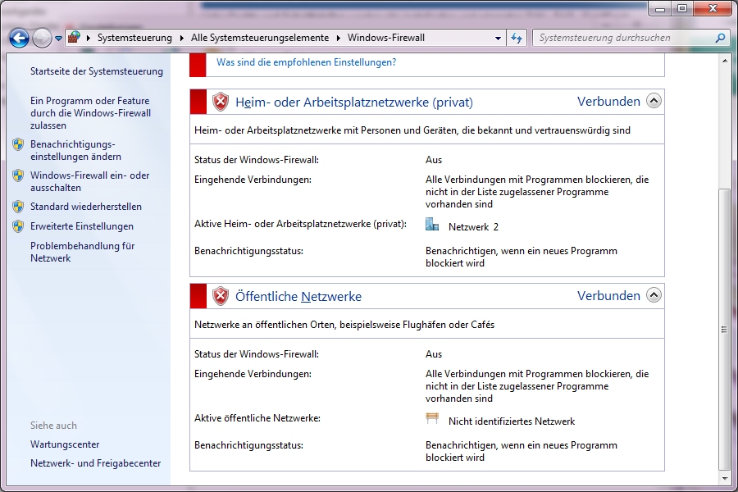Click the scrollbar down arrow
The image size is (738, 492).
click(x=724, y=479)
